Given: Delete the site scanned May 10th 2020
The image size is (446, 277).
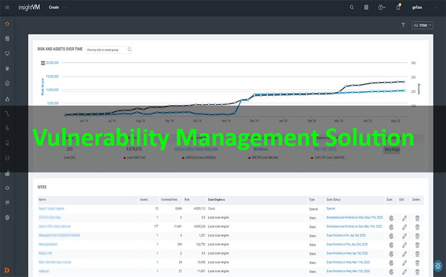Looking at the screenshot, I should 417,227.
